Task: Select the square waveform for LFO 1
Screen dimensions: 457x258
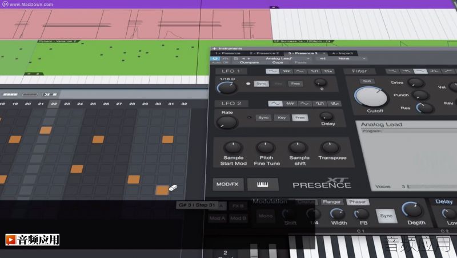Action: click(314, 71)
